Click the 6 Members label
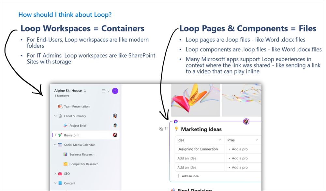Image resolution: width=326 pixels, height=191 pixels. coord(62,95)
